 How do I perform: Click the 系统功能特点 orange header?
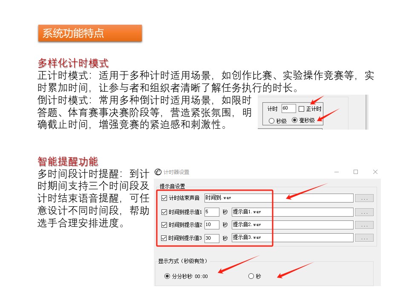(x=90, y=33)
